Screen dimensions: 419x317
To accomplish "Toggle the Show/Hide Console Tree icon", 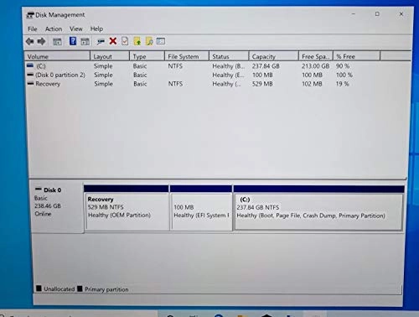I will (x=57, y=42).
